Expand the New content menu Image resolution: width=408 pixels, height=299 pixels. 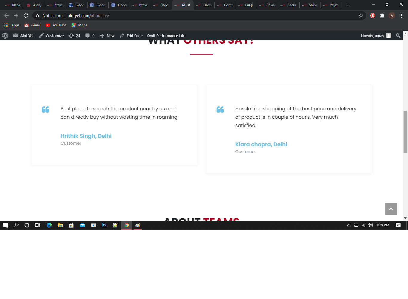pos(107,36)
